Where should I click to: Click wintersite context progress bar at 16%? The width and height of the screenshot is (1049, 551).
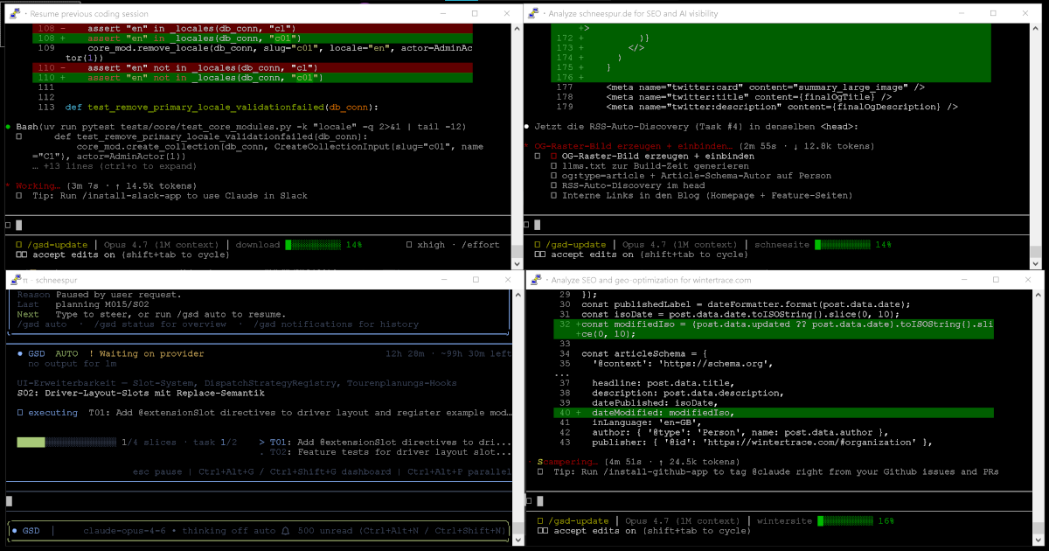tap(844, 520)
